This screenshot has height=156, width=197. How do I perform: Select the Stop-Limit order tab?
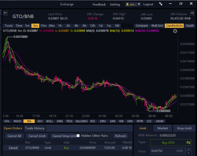tap(184, 128)
